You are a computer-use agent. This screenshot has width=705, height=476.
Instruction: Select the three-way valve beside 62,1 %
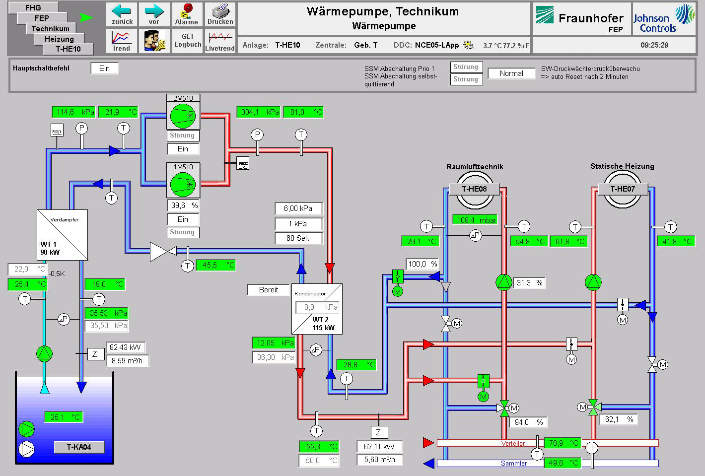point(593,407)
